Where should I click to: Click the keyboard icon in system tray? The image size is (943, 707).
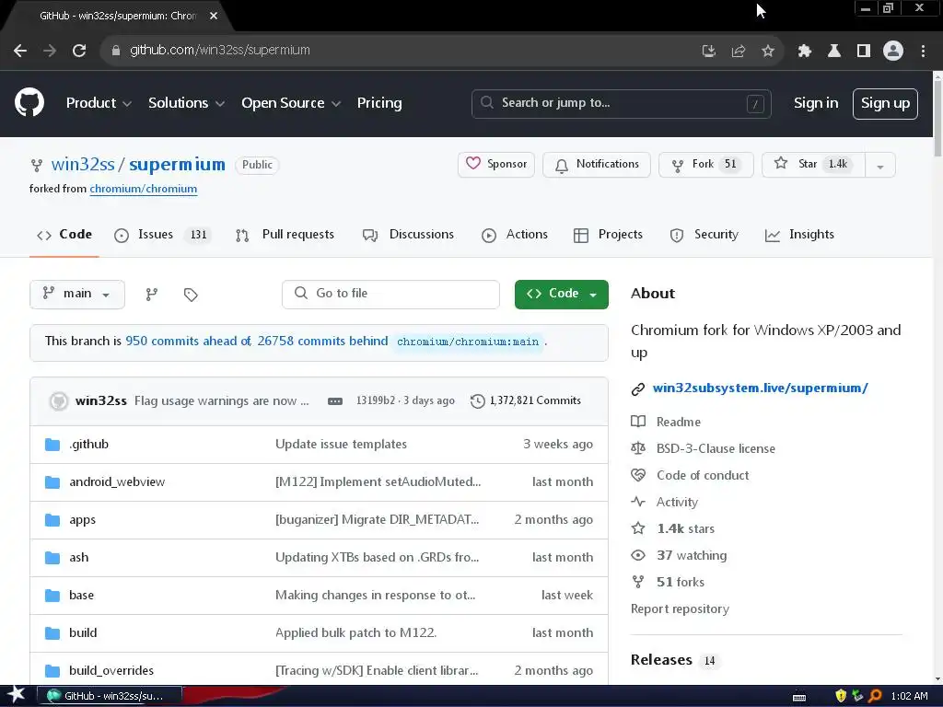pos(799,697)
